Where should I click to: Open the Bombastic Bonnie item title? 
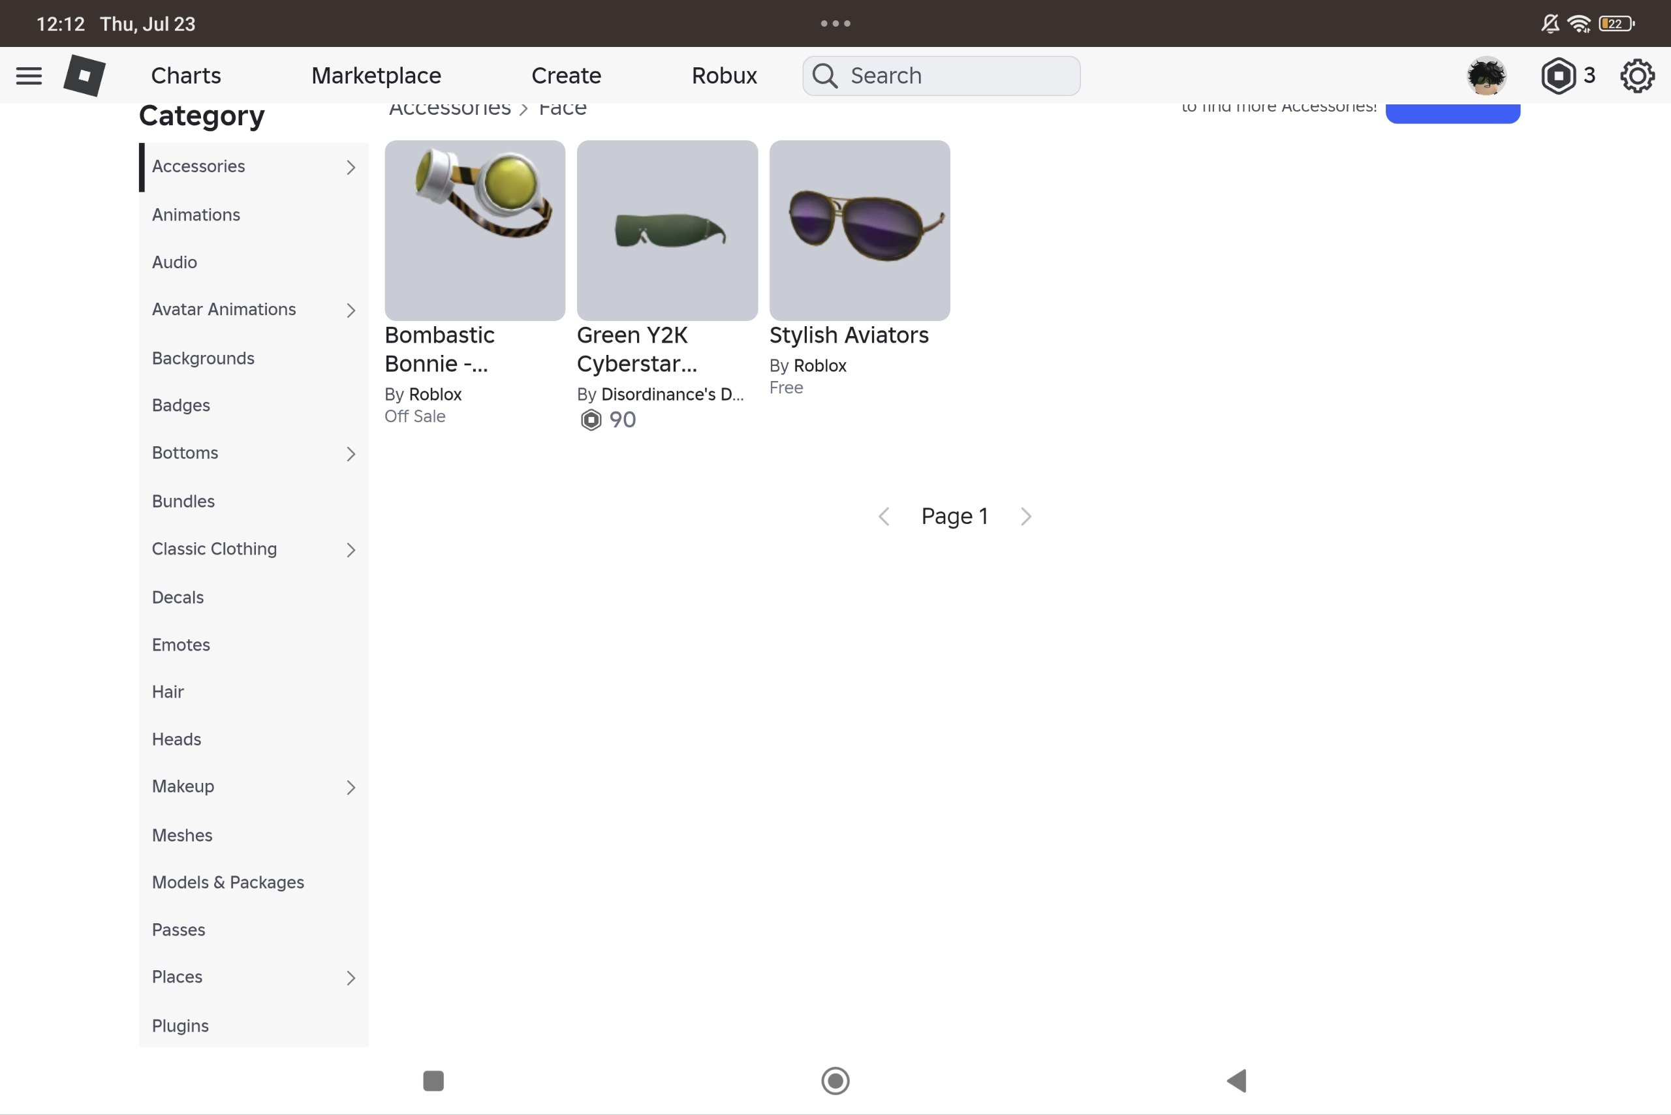[x=440, y=349]
